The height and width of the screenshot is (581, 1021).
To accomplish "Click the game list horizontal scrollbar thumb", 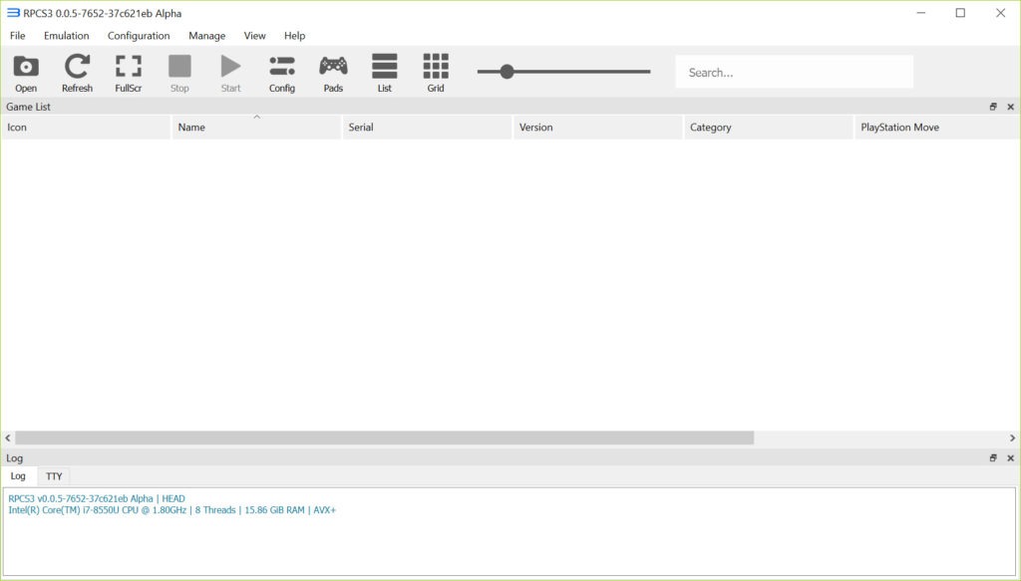I will point(384,437).
